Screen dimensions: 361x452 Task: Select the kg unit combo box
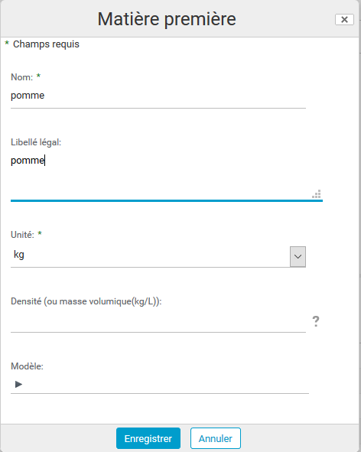click(x=158, y=256)
